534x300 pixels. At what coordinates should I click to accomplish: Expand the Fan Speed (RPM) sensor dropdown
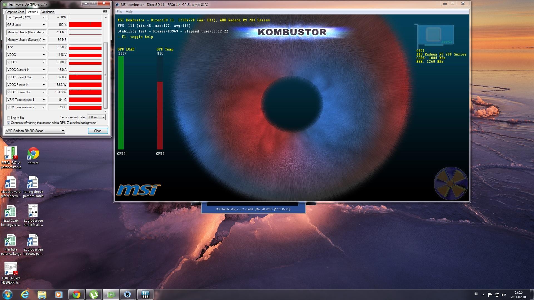[44, 17]
